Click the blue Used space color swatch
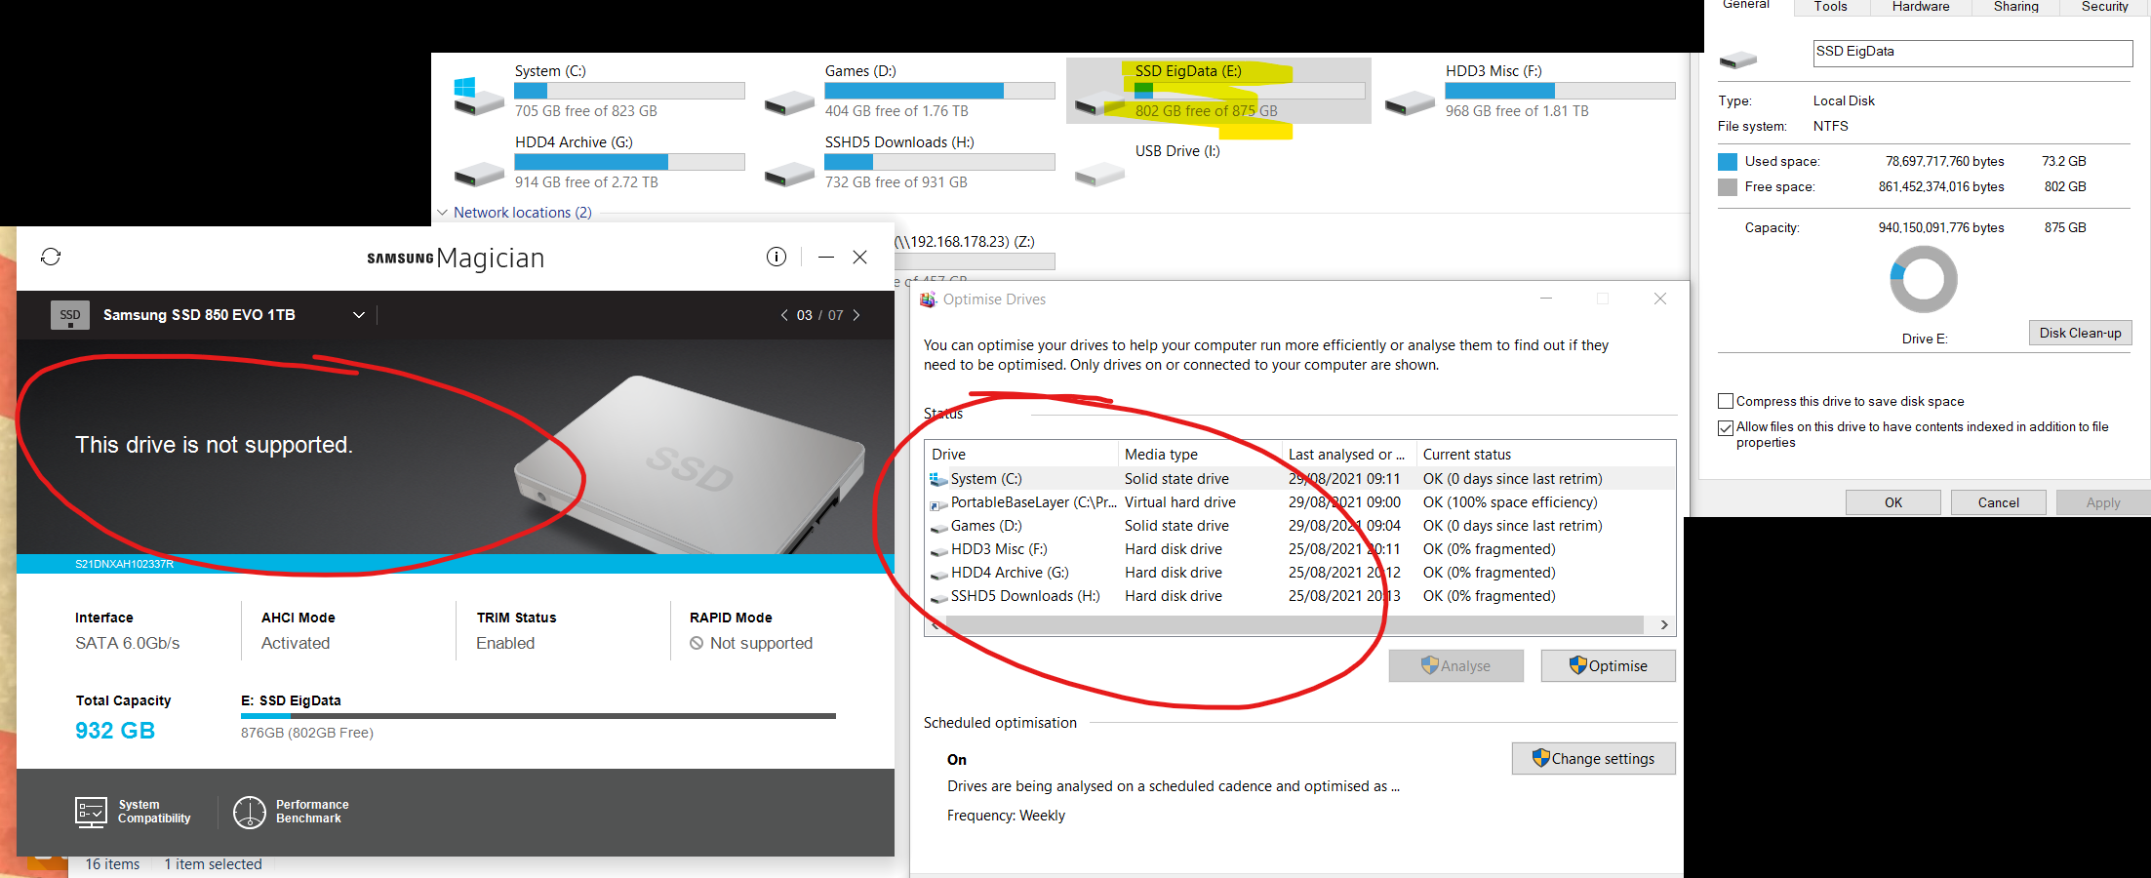 1728,162
